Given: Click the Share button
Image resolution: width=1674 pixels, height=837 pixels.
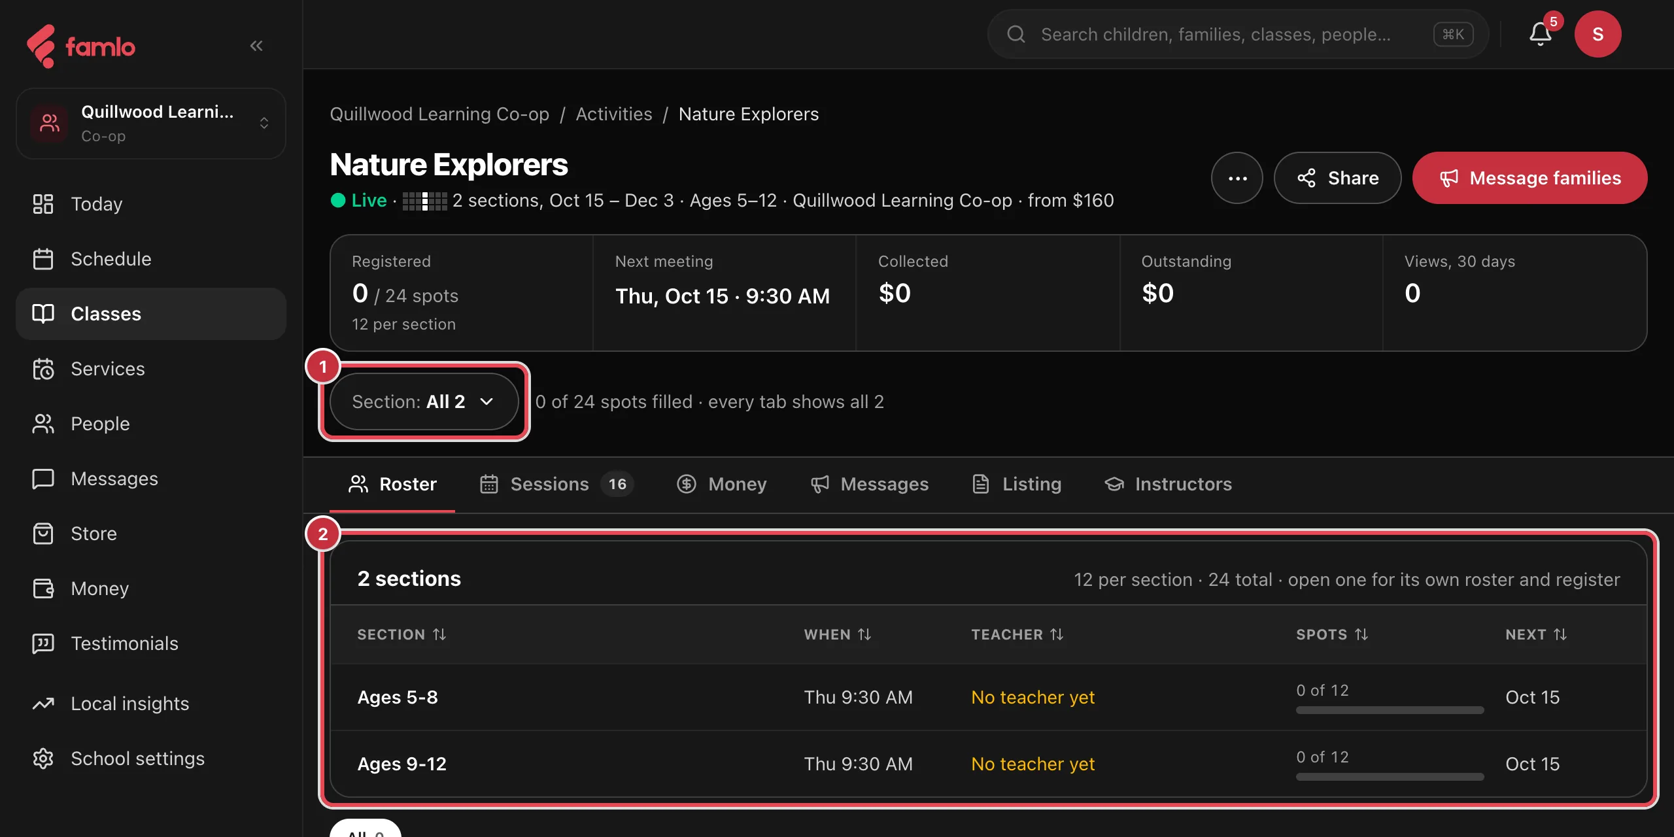Looking at the screenshot, I should click(1337, 178).
